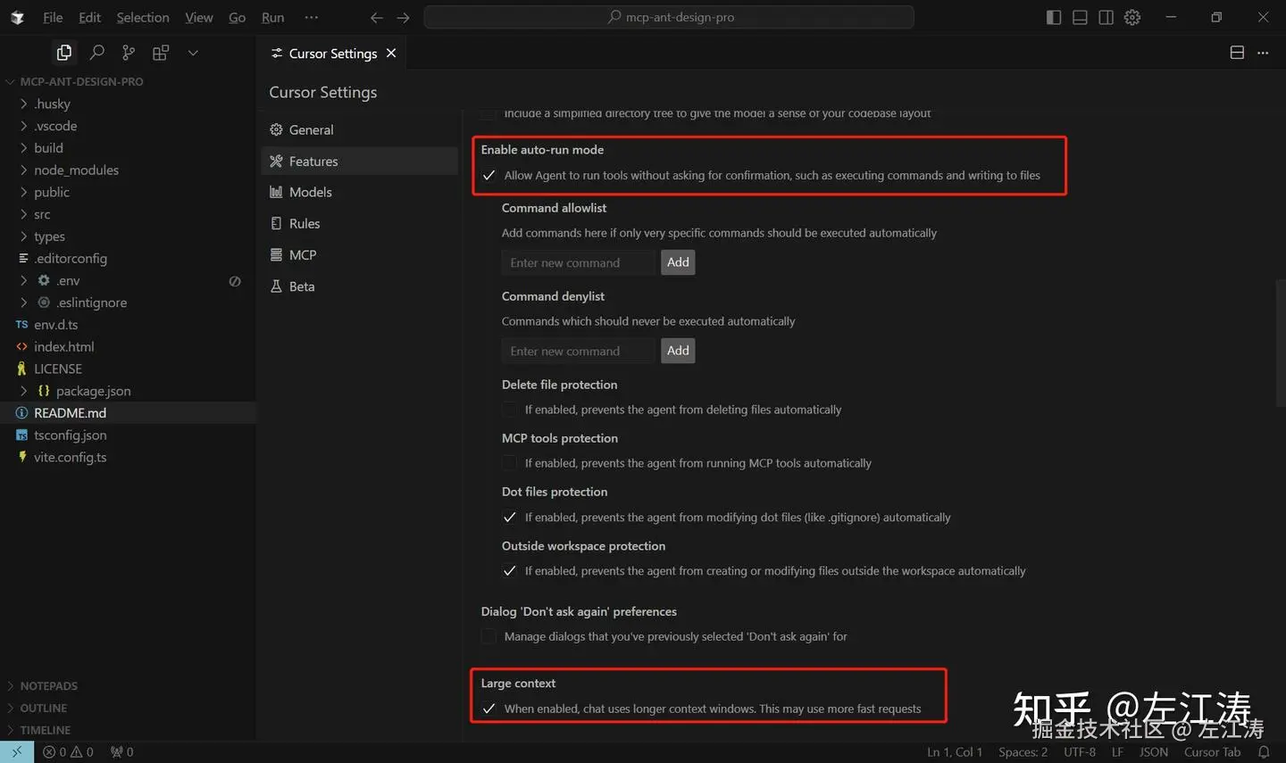Click the command center search box
1286x763 pixels.
pyautogui.click(x=669, y=18)
